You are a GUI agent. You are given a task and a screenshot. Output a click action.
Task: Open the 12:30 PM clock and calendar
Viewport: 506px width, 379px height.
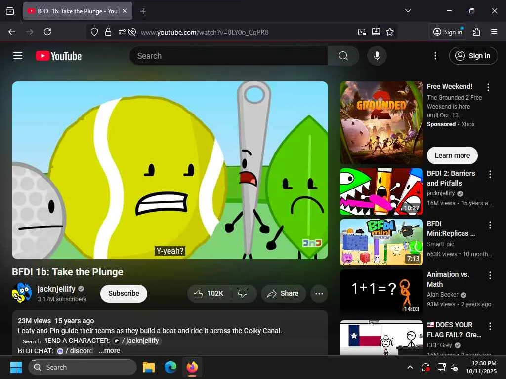pos(481,367)
